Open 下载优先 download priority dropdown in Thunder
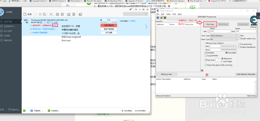 coord(37,111)
